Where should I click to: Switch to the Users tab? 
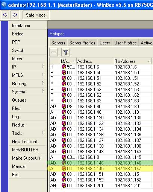click(x=105, y=43)
